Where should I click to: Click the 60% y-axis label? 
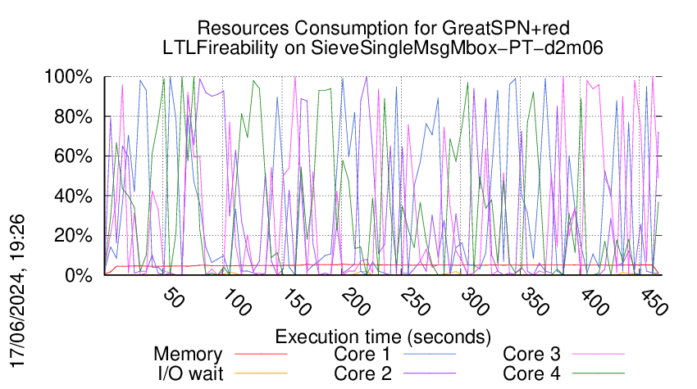(x=73, y=156)
